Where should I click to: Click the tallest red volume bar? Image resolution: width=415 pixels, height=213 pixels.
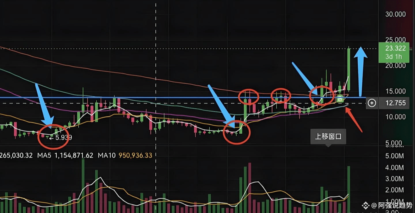point(250,188)
